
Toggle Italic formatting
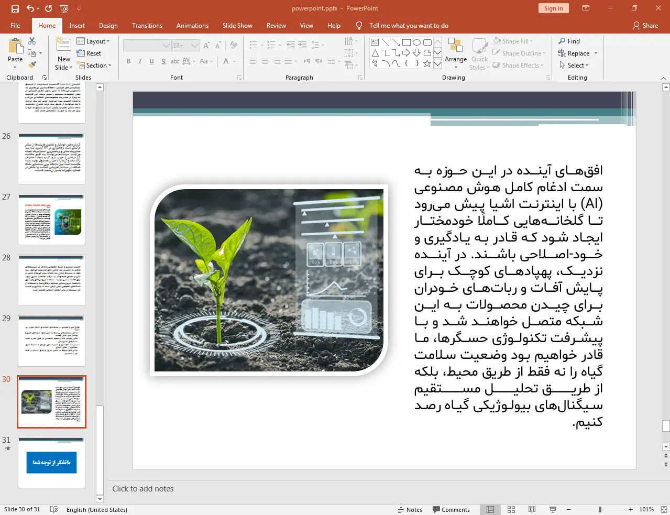click(x=140, y=61)
